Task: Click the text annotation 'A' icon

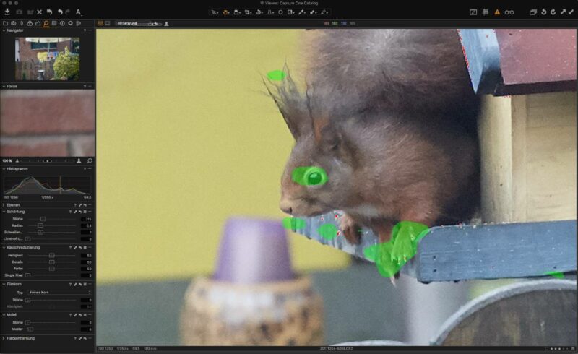Action: [x=79, y=12]
